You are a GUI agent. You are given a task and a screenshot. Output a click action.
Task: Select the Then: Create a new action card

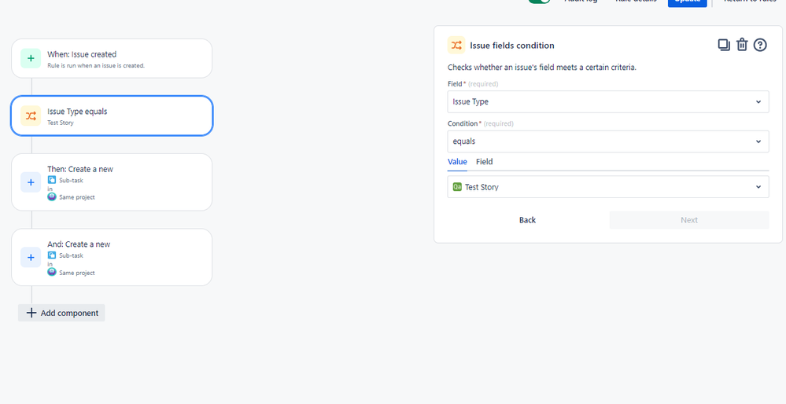point(112,182)
